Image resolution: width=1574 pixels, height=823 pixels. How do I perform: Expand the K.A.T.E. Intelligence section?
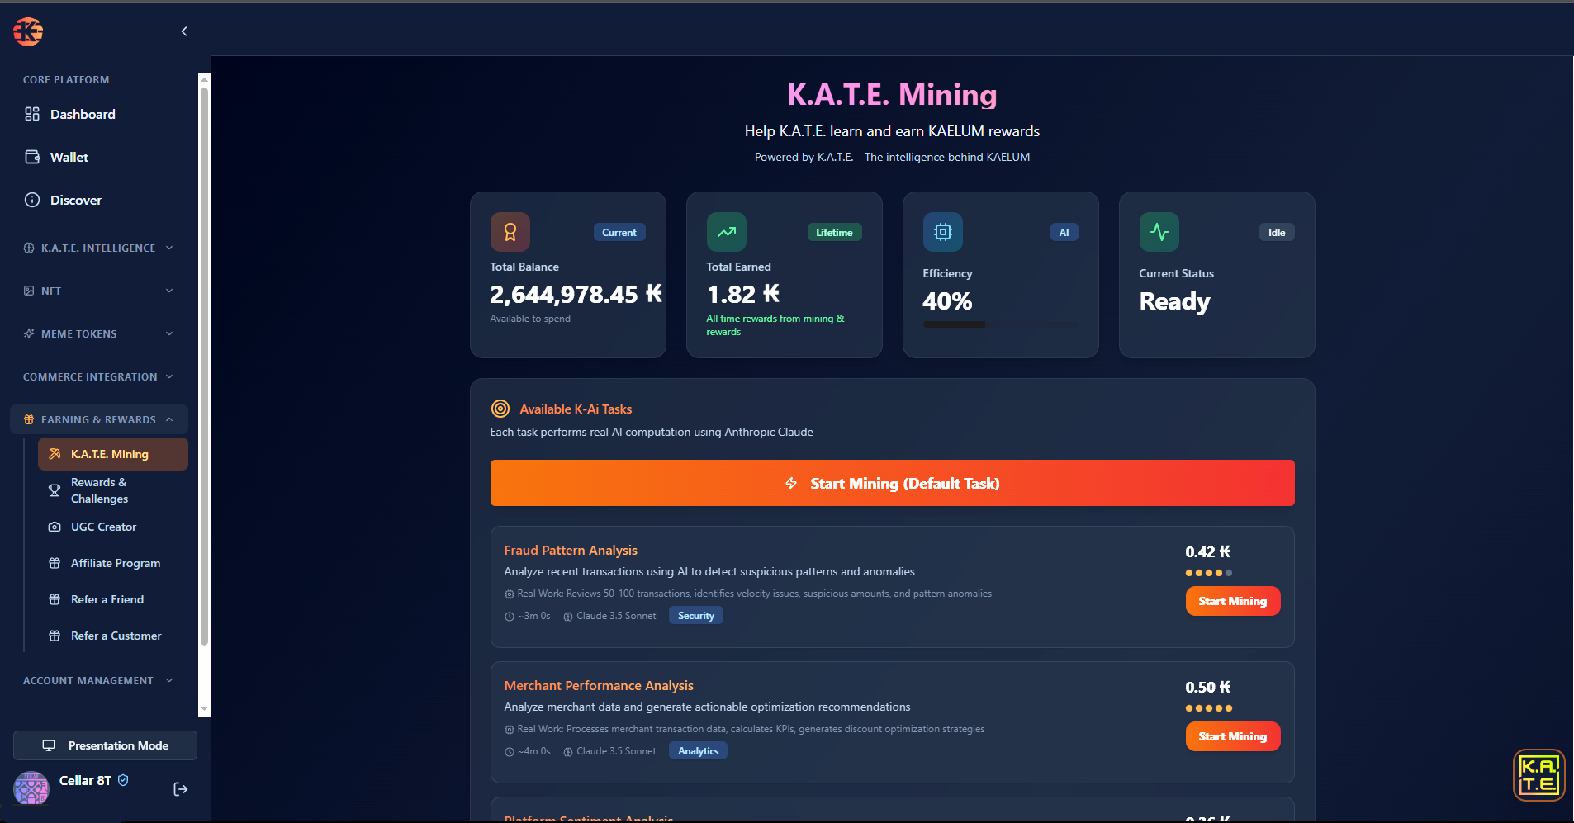99,248
